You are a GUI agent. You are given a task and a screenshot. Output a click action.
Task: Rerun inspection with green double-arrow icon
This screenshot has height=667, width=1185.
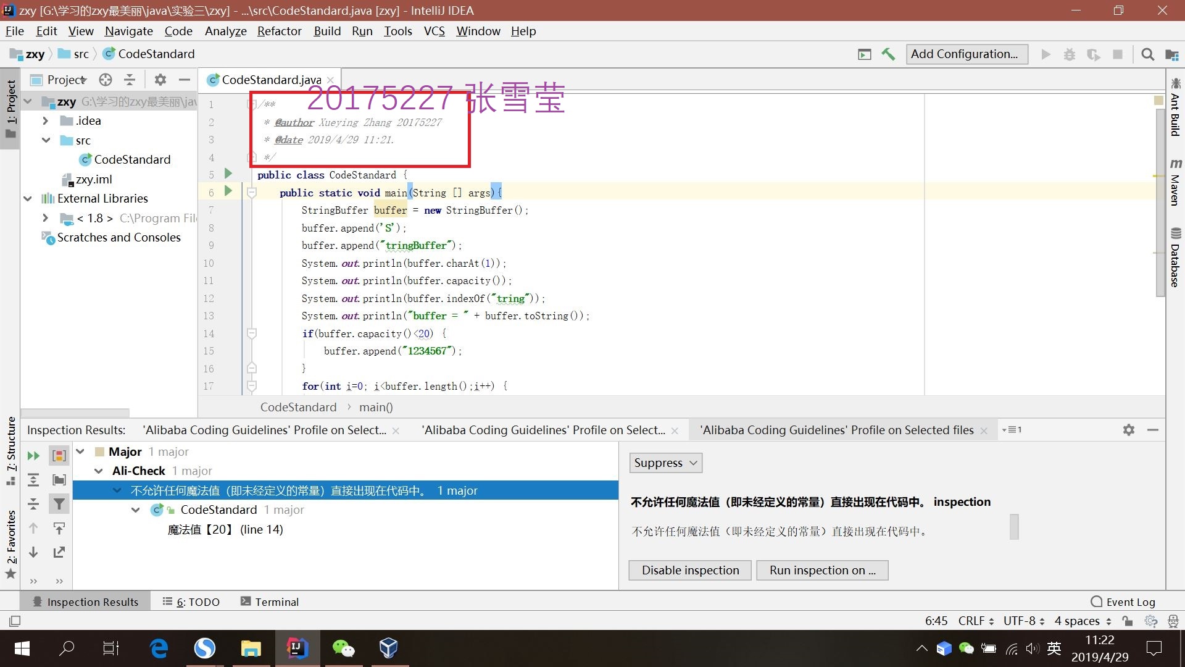coord(33,456)
